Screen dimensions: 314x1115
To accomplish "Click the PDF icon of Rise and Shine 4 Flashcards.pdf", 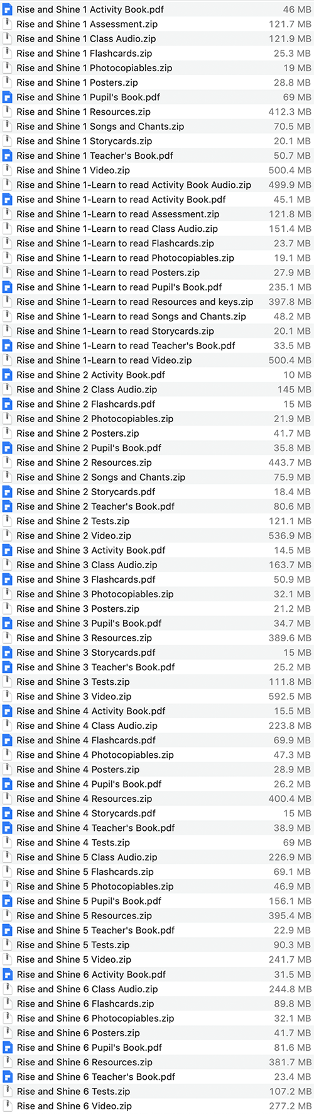I will coord(8,740).
